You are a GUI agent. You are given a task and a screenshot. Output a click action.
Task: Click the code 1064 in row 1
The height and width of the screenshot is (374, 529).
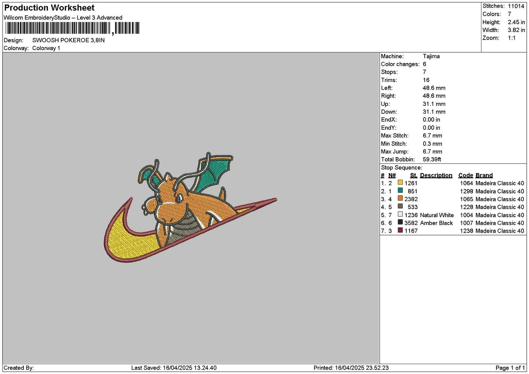[x=466, y=183]
